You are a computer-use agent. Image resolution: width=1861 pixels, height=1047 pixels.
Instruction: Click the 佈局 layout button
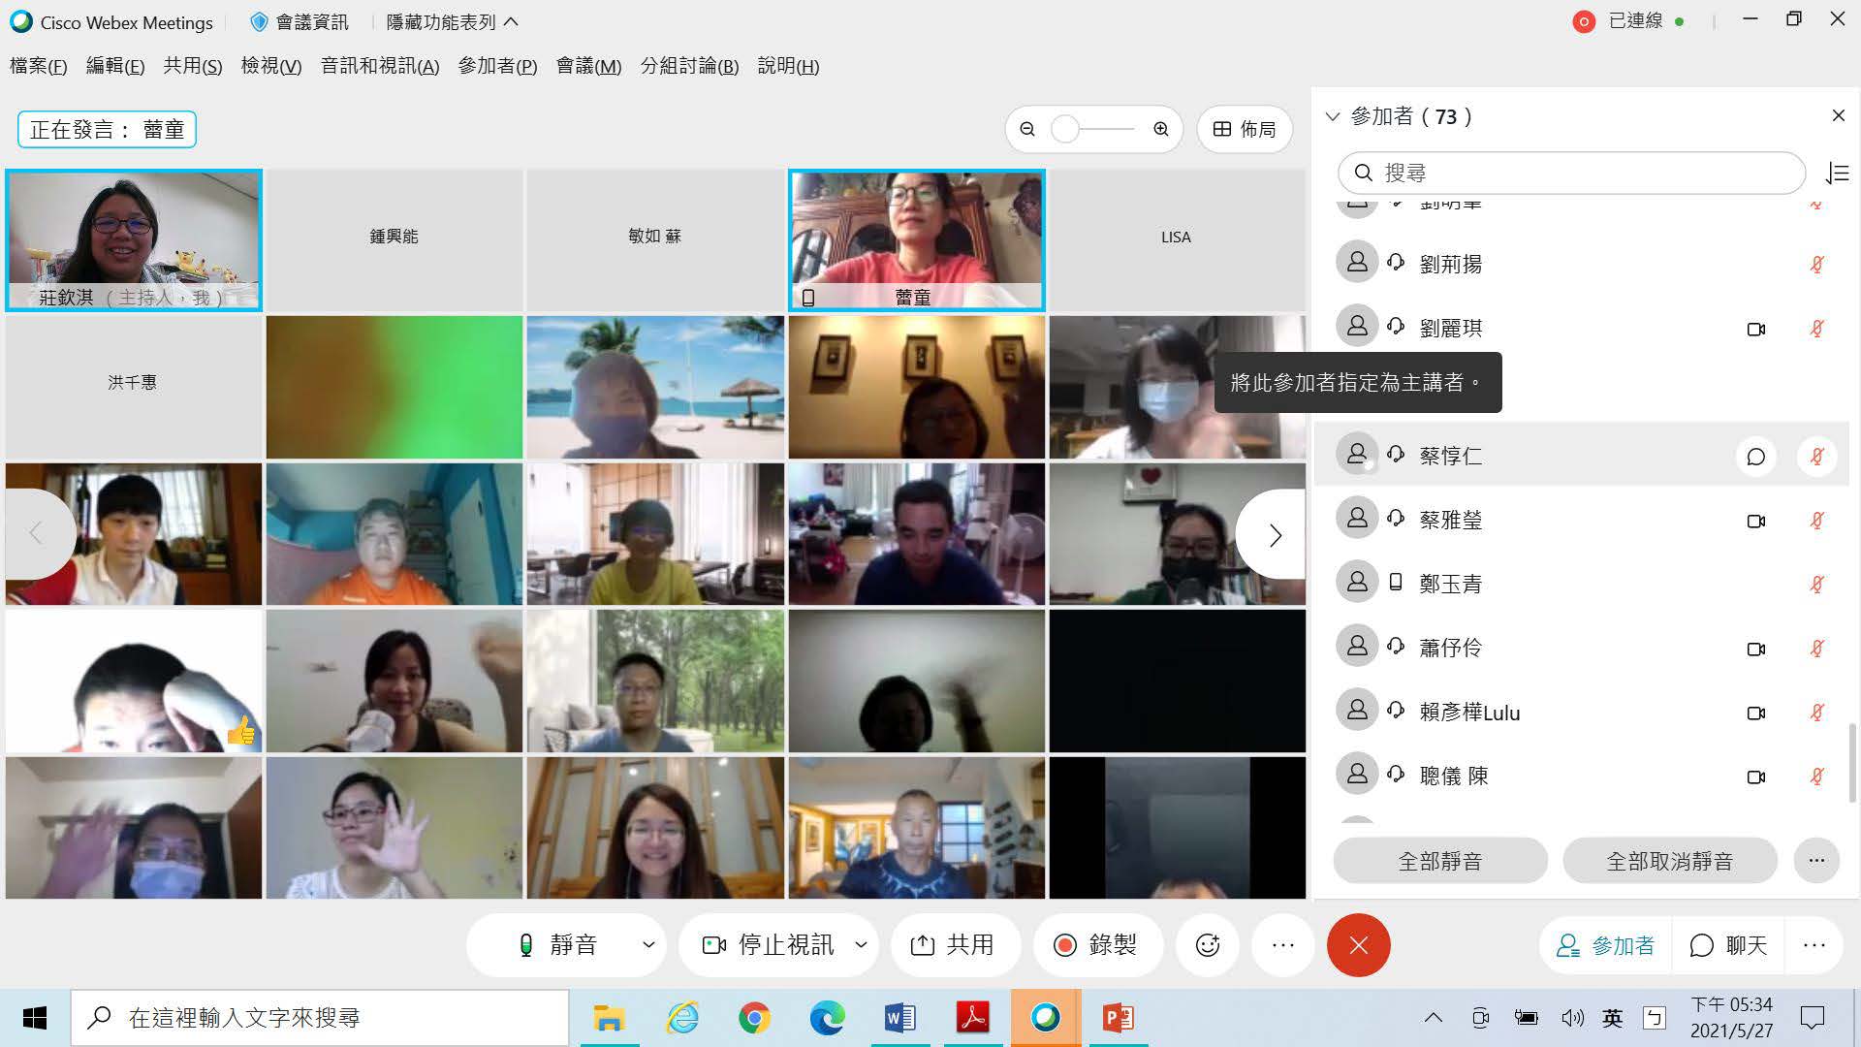tap(1245, 129)
